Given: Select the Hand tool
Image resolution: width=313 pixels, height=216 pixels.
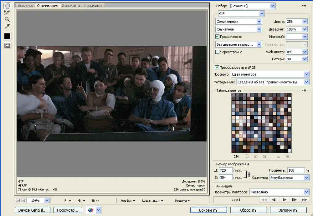Looking at the screenshot, I should coord(7,5).
